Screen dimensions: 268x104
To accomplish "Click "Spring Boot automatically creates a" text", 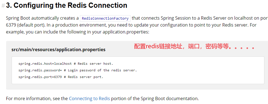I will click(42, 18).
